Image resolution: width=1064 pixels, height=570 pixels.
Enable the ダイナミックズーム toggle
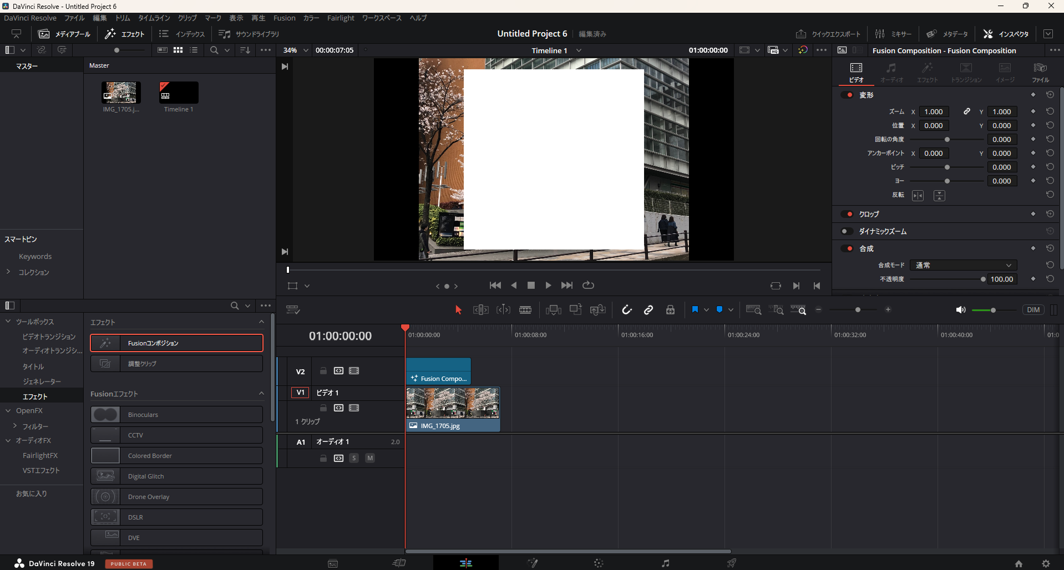point(847,231)
